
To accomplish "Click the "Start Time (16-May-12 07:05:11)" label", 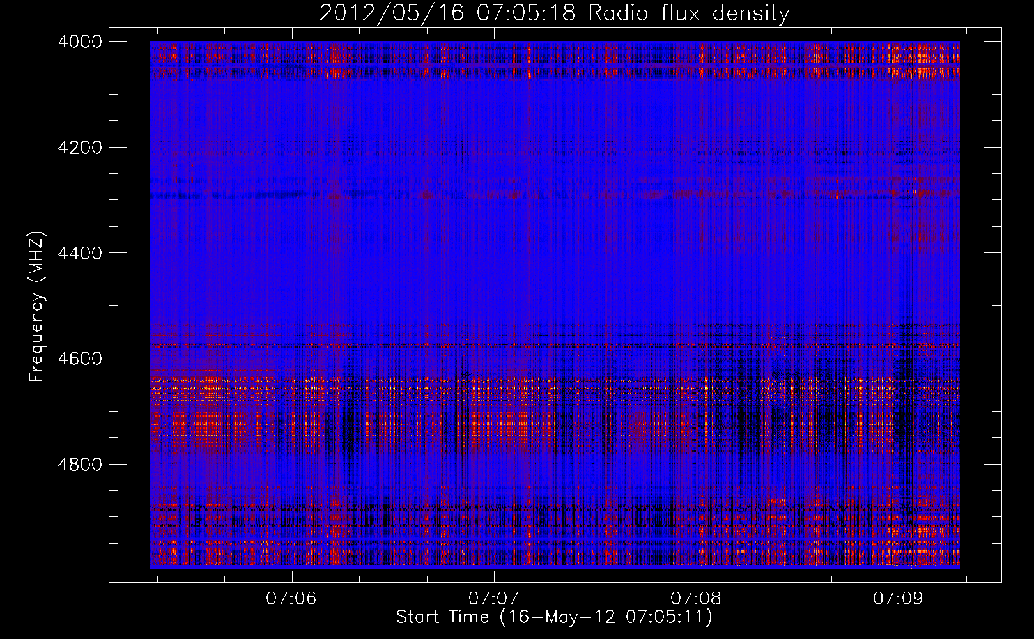I will (x=554, y=617).
